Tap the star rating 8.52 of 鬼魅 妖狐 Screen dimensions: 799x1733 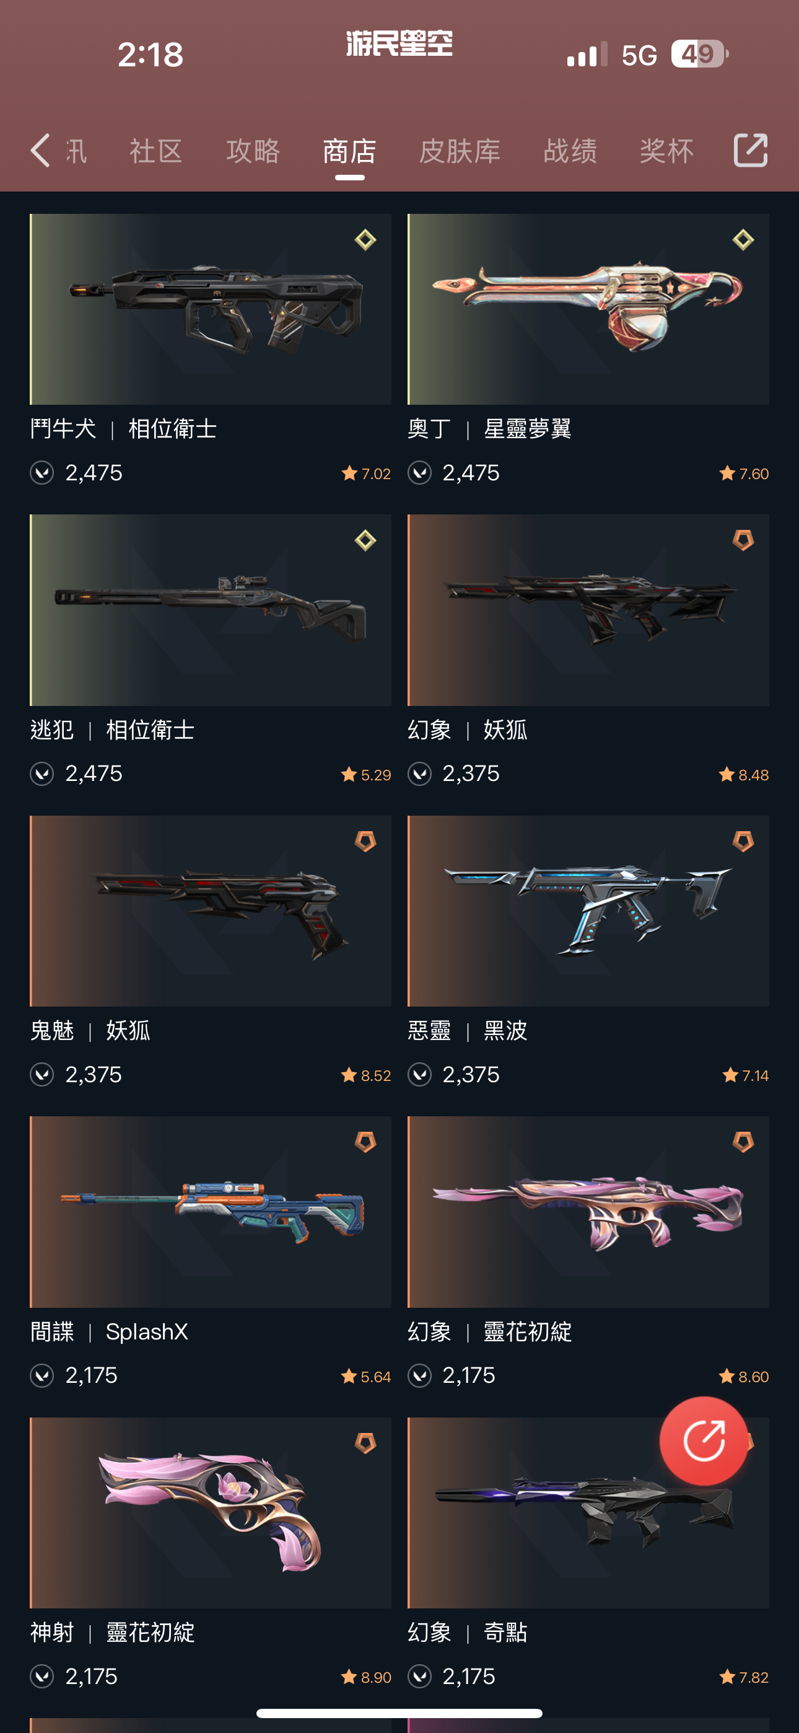(x=367, y=1075)
